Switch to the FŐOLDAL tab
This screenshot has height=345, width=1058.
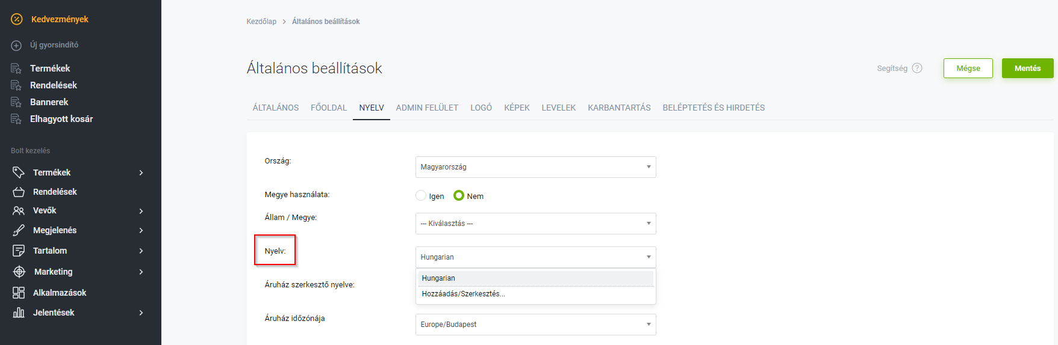[x=329, y=108]
